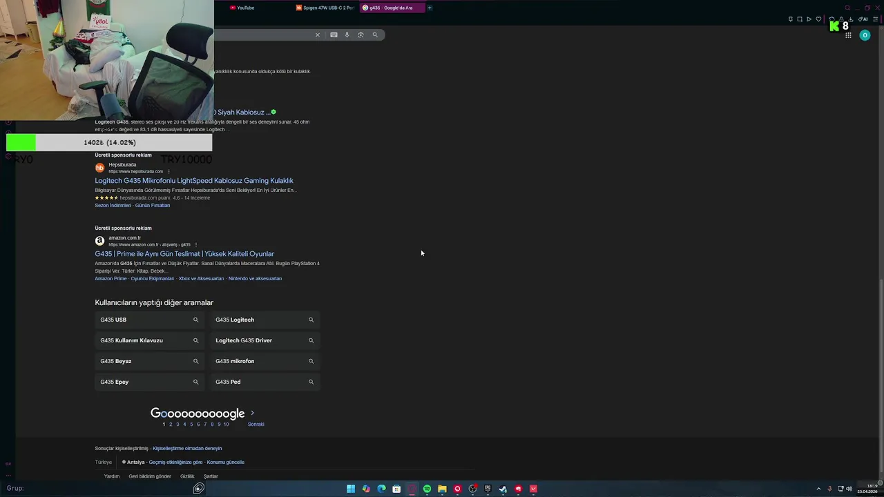Image resolution: width=884 pixels, height=497 pixels.
Task: Open the on-screen keyboard input tool
Action: [x=334, y=35]
